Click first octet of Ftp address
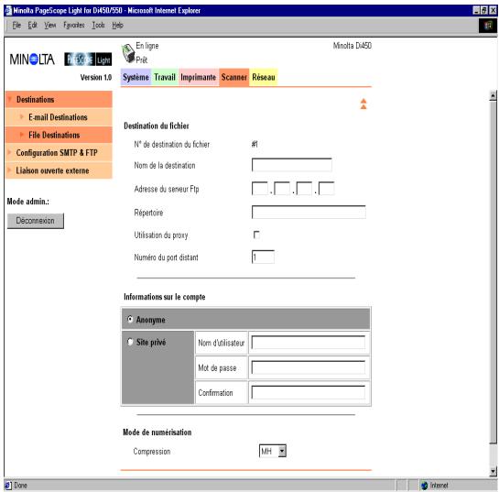The image size is (499, 492). click(260, 188)
